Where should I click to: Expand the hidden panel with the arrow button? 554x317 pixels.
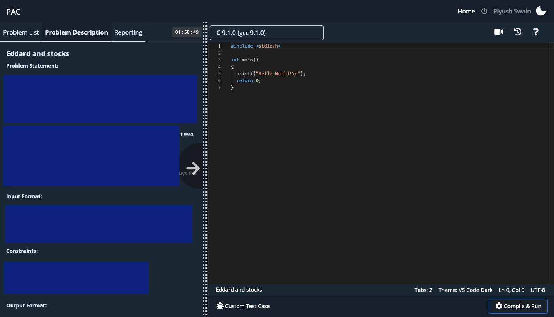pos(192,168)
